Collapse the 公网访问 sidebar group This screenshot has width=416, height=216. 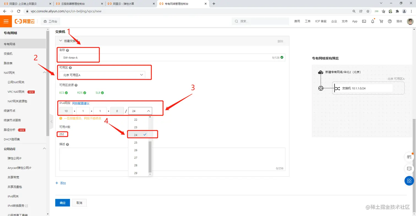click(x=44, y=149)
